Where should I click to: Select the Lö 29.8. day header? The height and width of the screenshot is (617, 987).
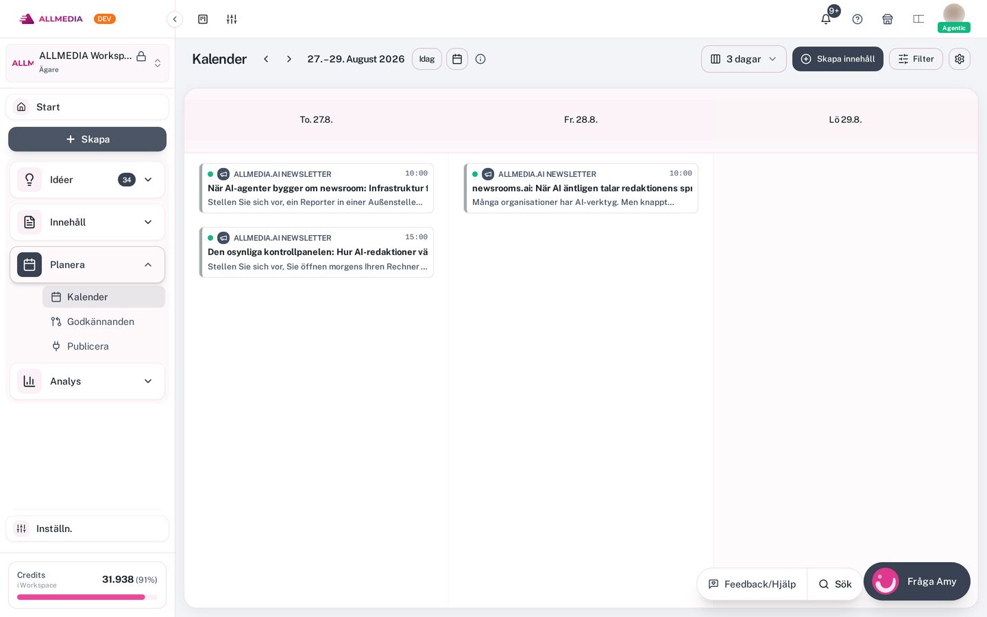pyautogui.click(x=845, y=119)
